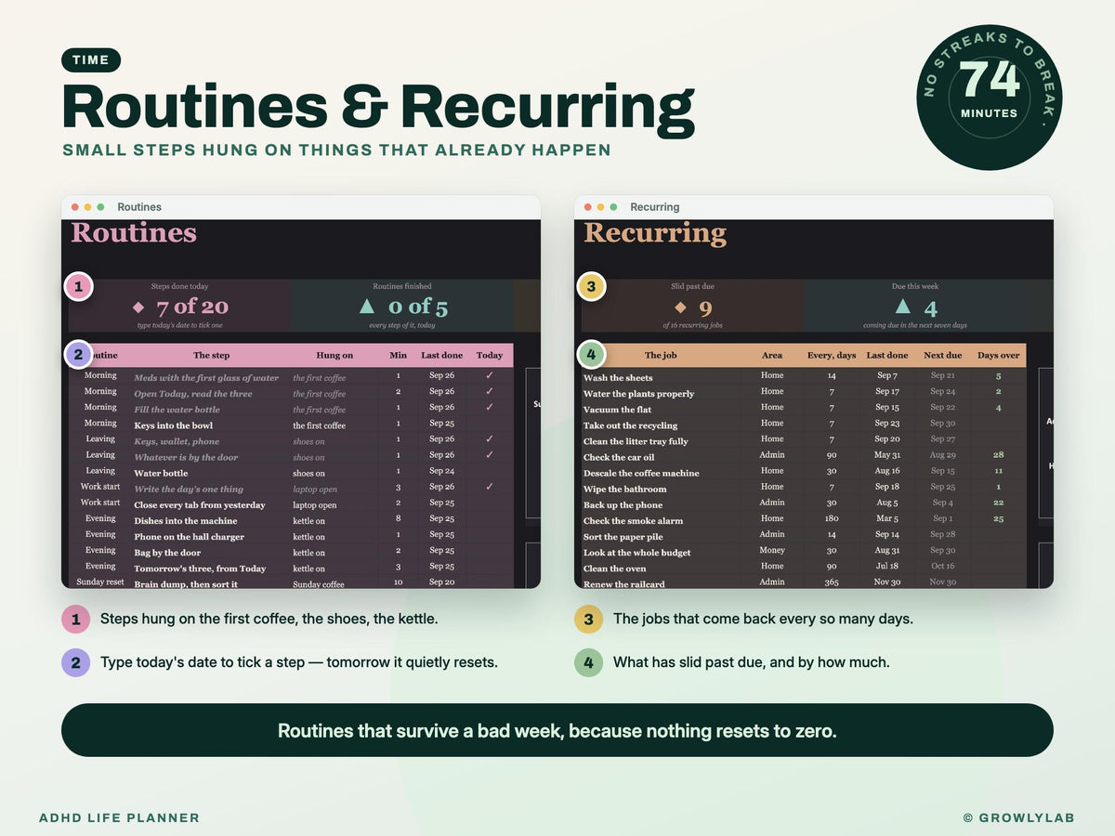
Task: Click the Routines title in the window title bar
Action: click(139, 207)
